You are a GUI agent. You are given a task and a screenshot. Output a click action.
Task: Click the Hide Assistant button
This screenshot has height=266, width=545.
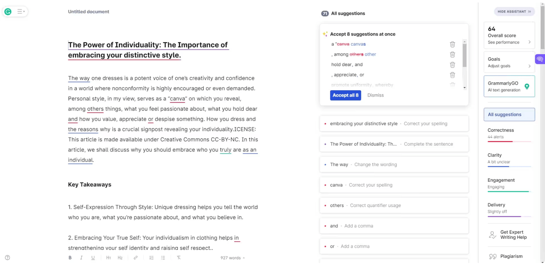click(514, 12)
